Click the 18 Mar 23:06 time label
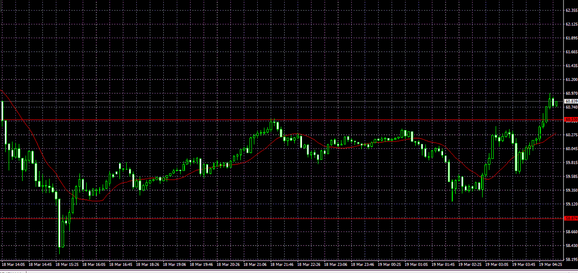The image size is (578, 273). tap(337, 264)
